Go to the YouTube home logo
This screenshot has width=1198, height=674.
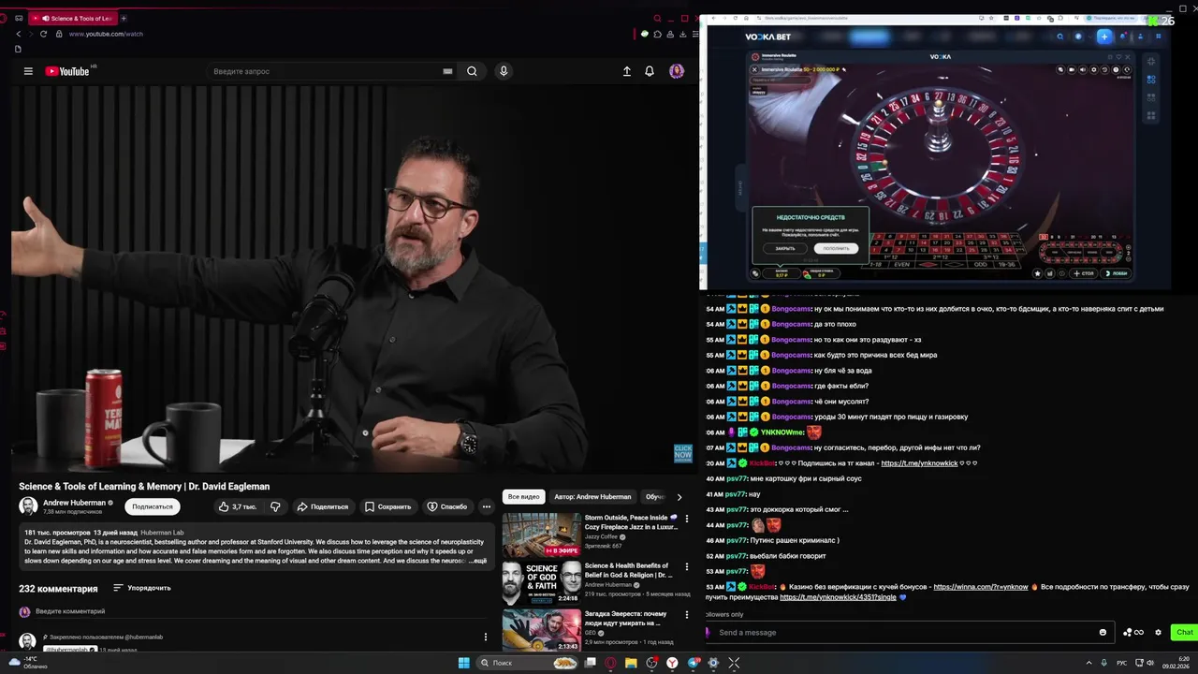(x=66, y=71)
